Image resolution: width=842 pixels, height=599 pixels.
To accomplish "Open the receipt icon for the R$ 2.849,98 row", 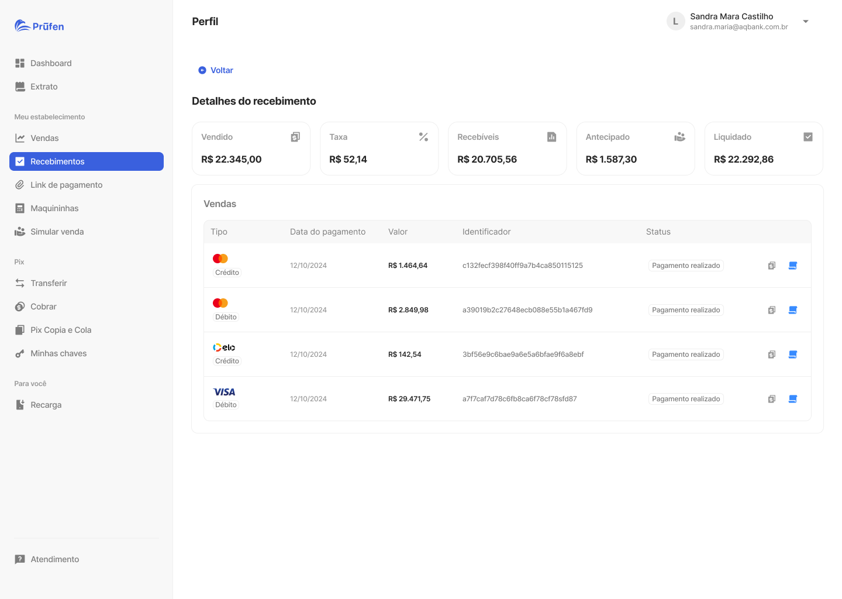I will tap(793, 310).
